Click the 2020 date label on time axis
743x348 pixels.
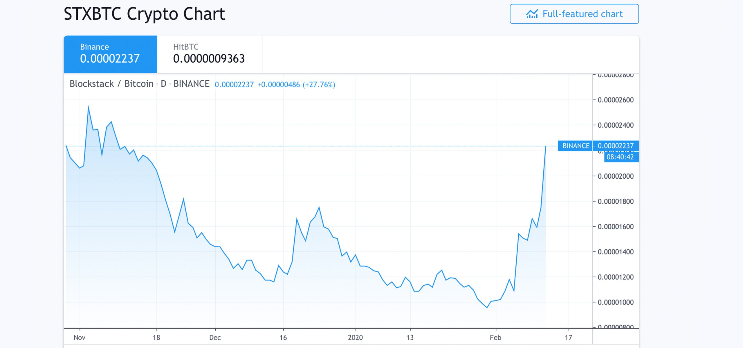356,338
